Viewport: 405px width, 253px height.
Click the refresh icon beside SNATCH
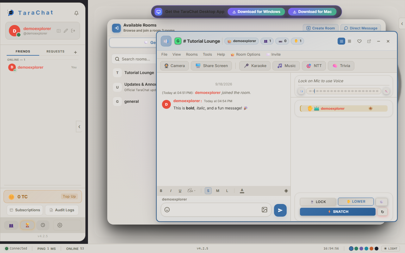pyautogui.click(x=383, y=212)
